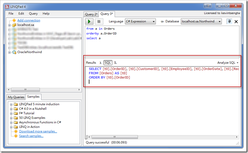The width and height of the screenshot is (248, 153).
Task: Switch to the Query 3 tab
Action: pyautogui.click(x=107, y=14)
